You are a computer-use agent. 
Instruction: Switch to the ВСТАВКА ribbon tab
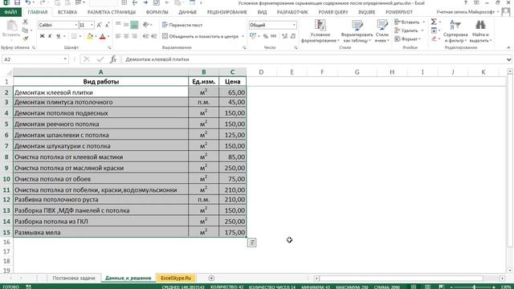coord(67,12)
